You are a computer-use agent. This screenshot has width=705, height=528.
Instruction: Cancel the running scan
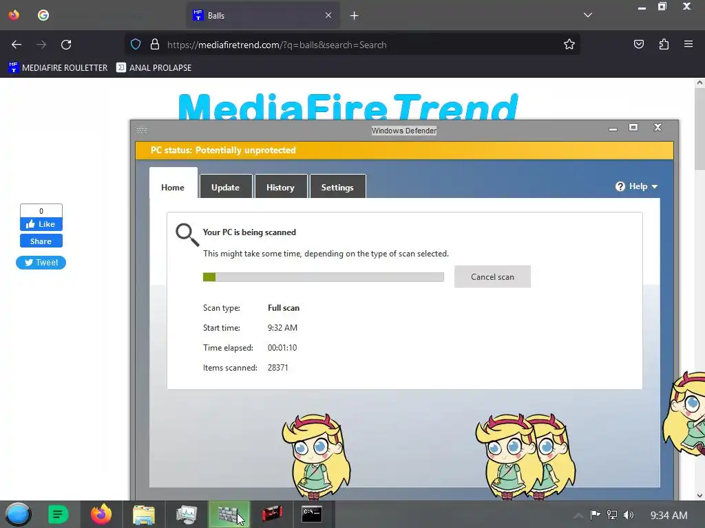pos(492,276)
